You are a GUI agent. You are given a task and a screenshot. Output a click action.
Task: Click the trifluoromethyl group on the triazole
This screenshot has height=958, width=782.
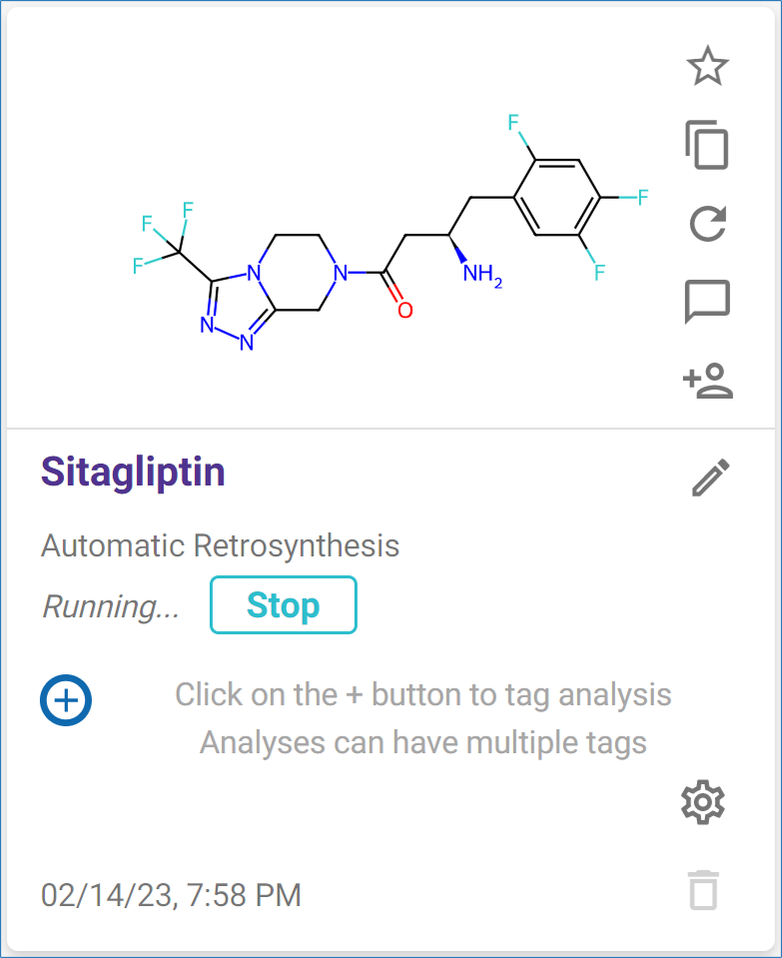pos(167,238)
